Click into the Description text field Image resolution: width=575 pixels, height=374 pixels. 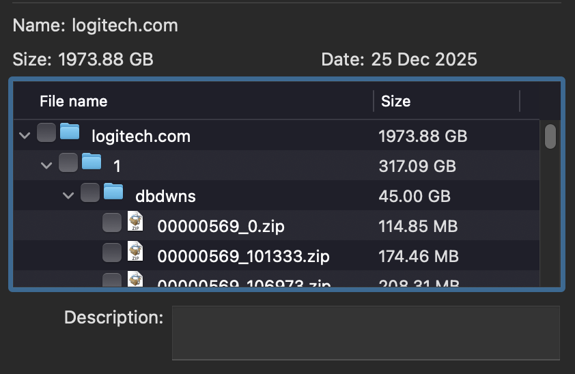click(365, 332)
